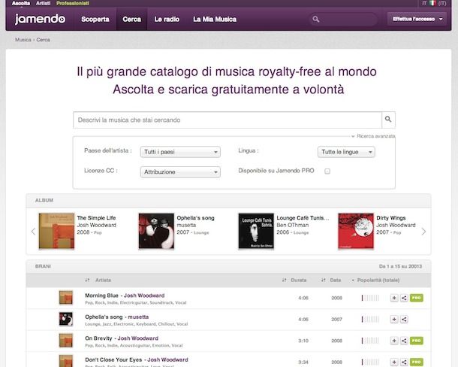Add Don't Close Your Eyes to playlist

(394, 362)
